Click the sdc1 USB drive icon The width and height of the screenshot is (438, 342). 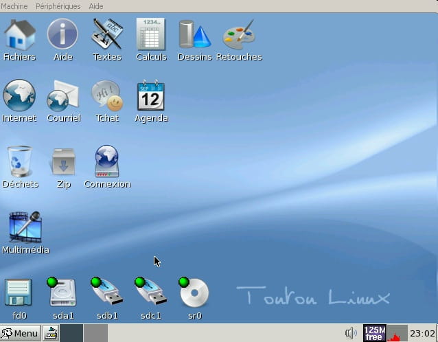coord(151,291)
